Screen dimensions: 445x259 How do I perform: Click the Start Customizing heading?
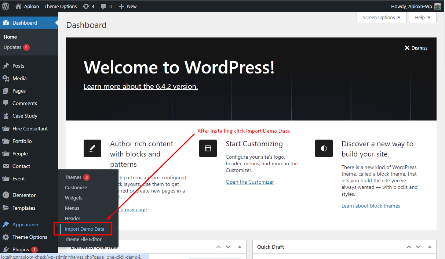254,144
